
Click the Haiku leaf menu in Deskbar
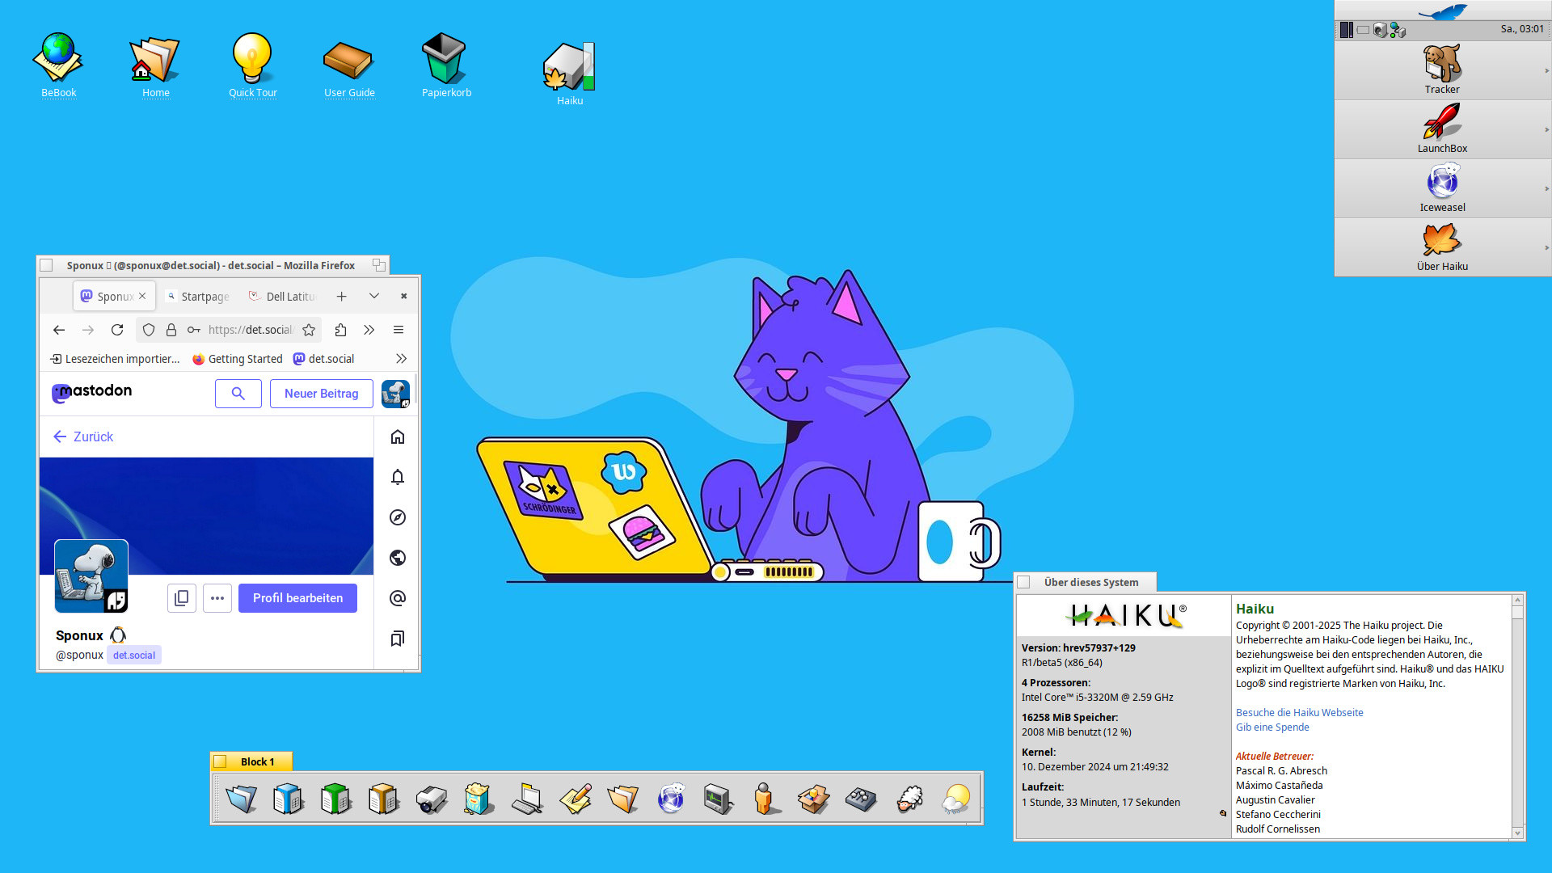pyautogui.click(x=1443, y=11)
